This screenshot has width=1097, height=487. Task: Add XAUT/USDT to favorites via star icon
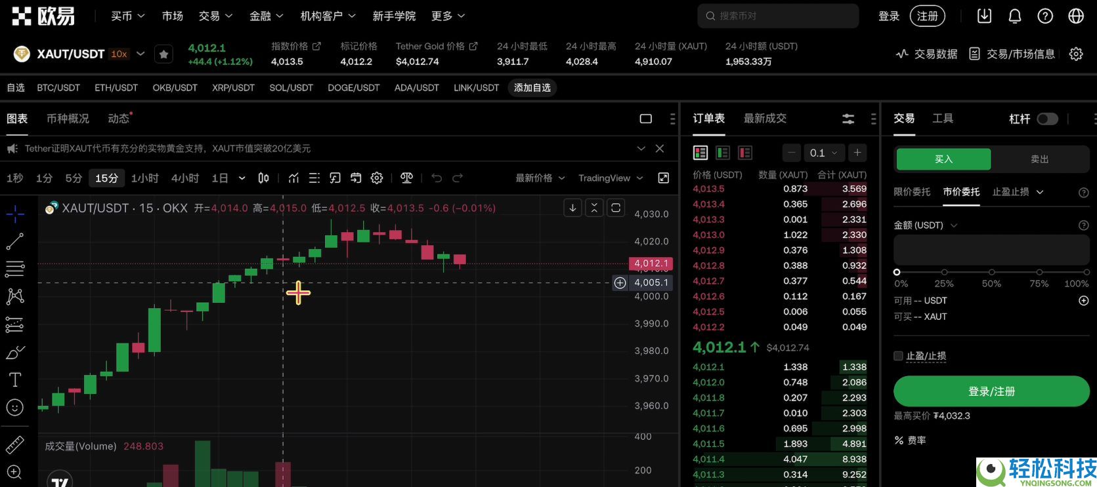pos(164,54)
